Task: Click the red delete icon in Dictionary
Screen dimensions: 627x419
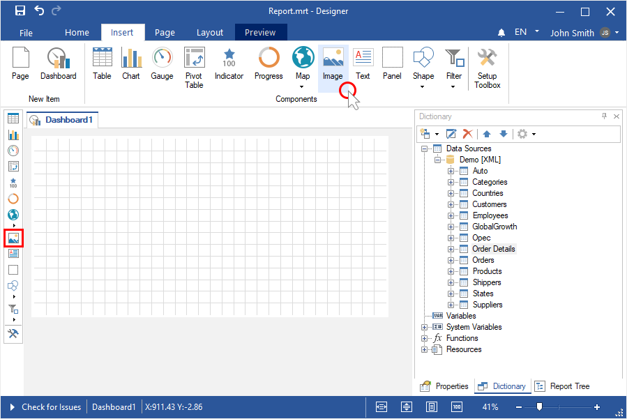Action: 468,134
